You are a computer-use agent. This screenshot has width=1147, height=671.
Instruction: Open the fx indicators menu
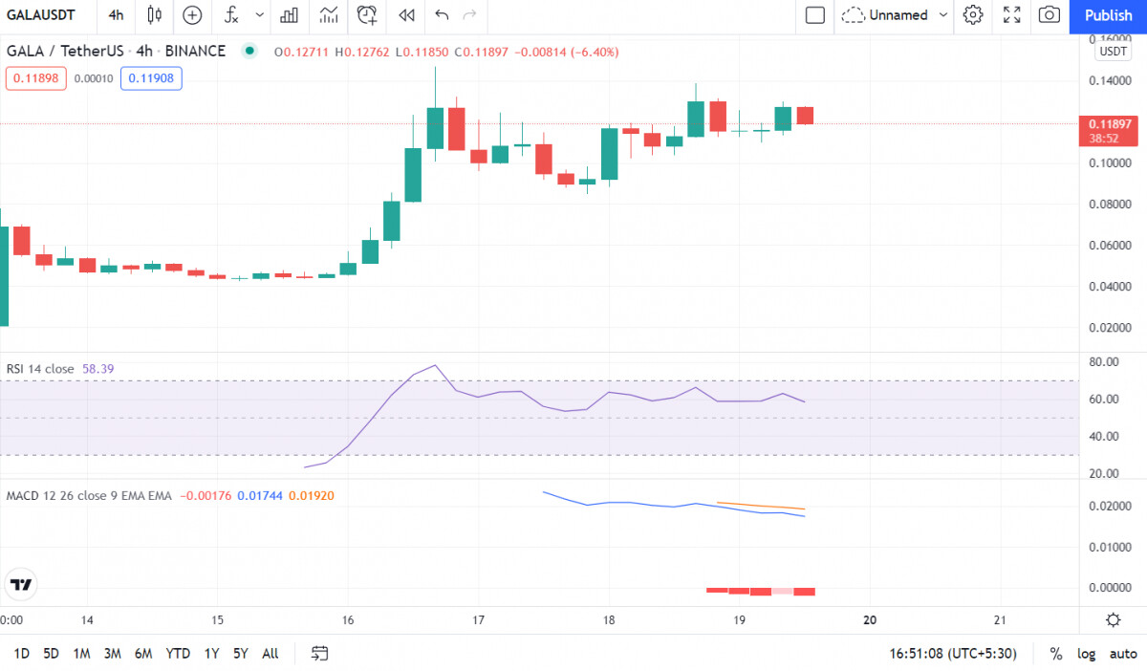point(231,14)
